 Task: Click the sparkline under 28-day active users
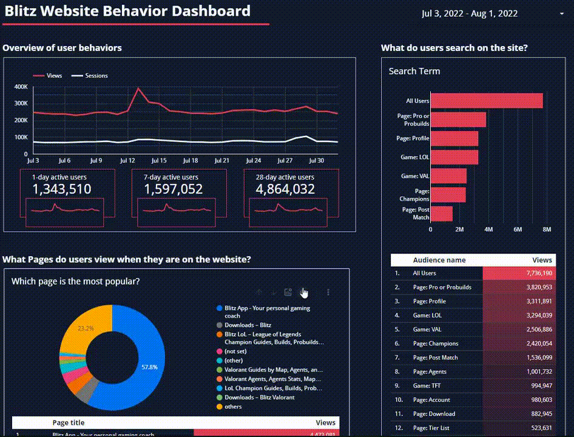(288, 212)
